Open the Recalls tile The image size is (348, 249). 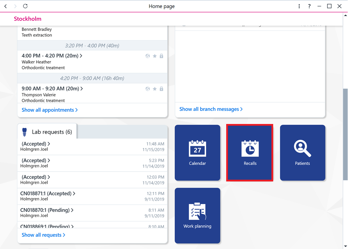coord(250,153)
